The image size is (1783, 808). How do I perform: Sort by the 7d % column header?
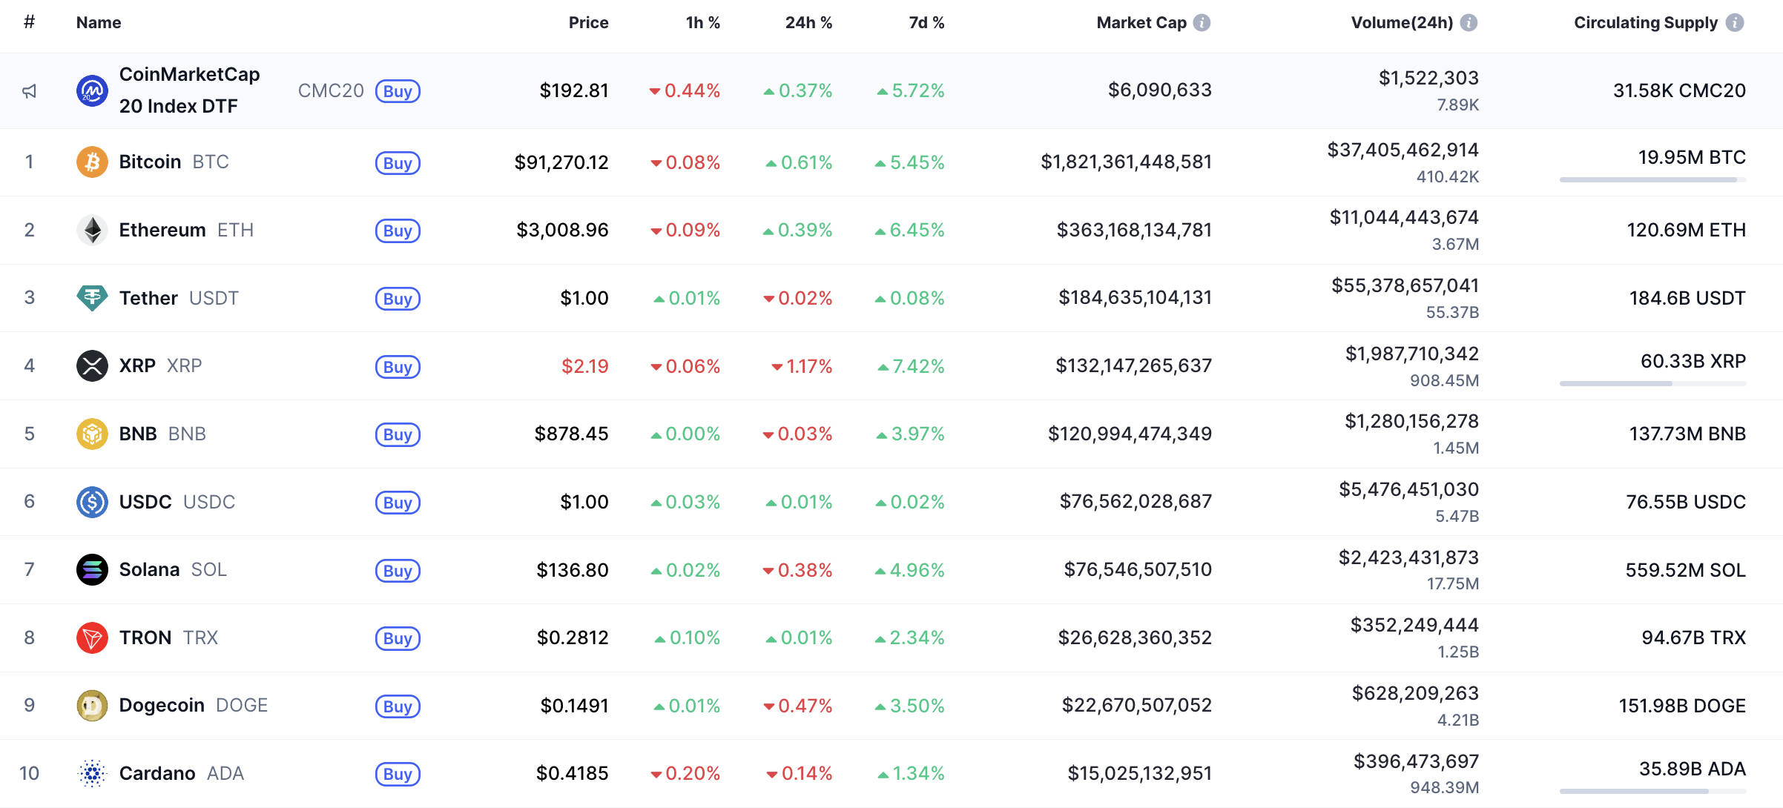(926, 23)
